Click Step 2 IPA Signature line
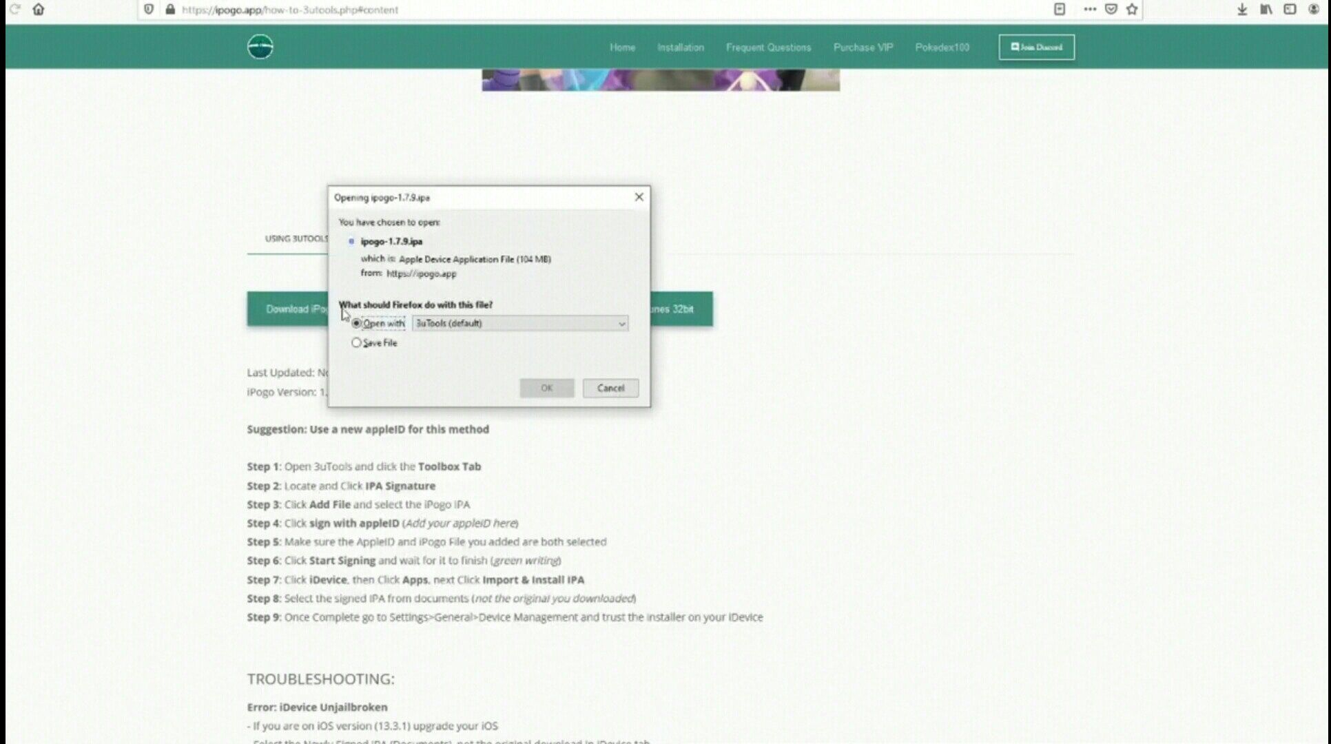The width and height of the screenshot is (1331, 744). point(341,486)
